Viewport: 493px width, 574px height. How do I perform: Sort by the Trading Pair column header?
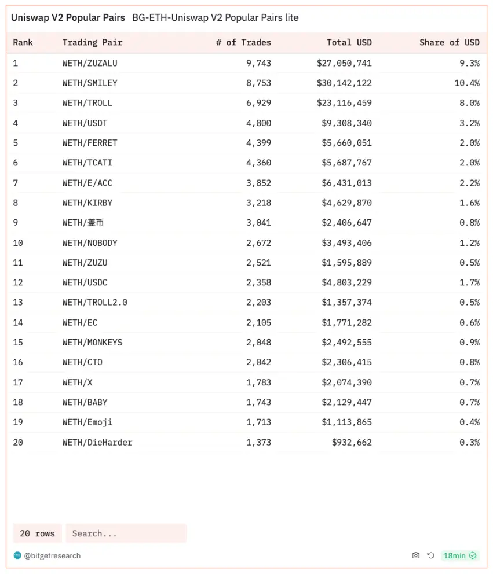pyautogui.click(x=92, y=42)
